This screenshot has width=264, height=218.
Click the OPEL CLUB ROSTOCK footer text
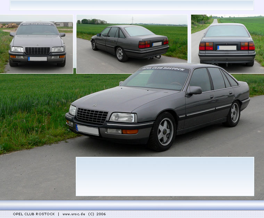(34, 214)
